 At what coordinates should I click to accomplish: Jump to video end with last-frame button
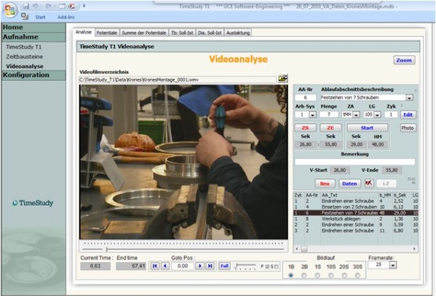point(210,266)
